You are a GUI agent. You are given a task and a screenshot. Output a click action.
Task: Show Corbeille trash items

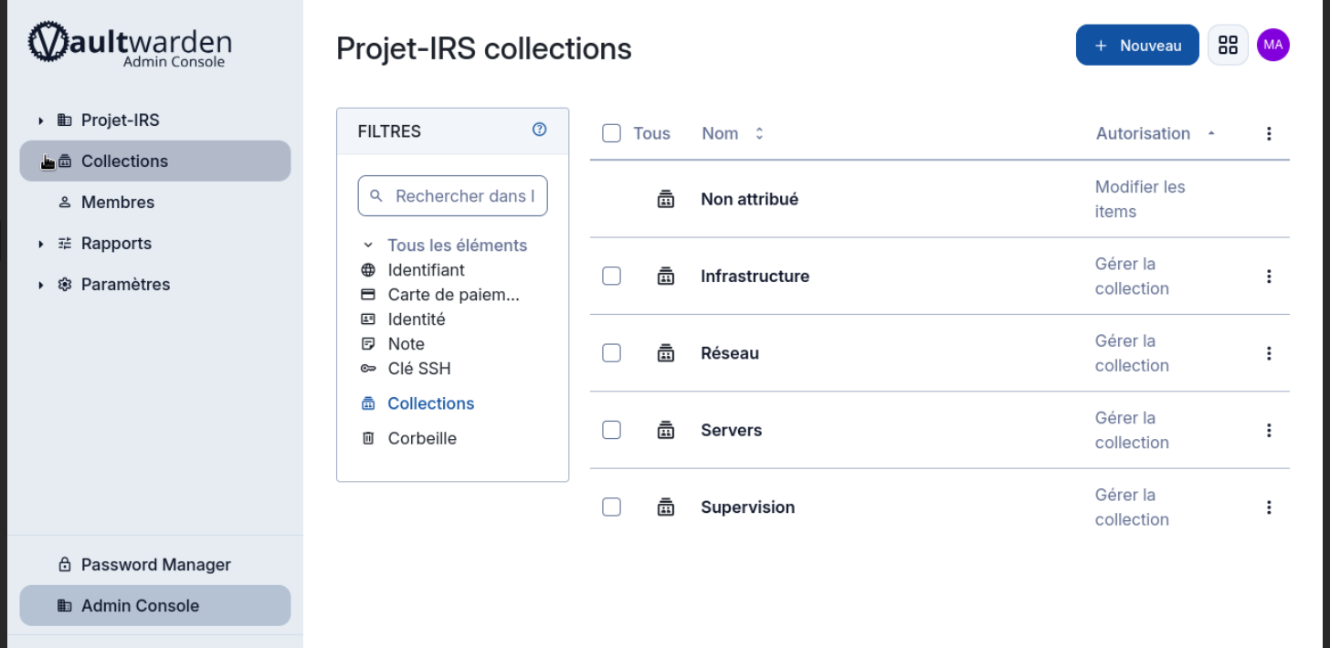[x=422, y=438]
